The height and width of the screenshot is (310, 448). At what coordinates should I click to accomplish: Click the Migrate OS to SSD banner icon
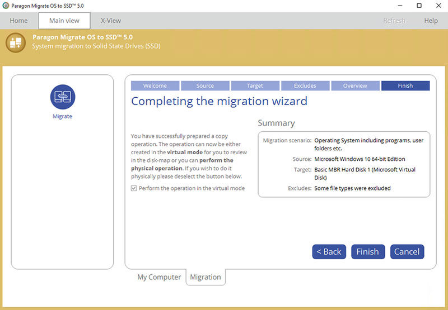[x=16, y=42]
